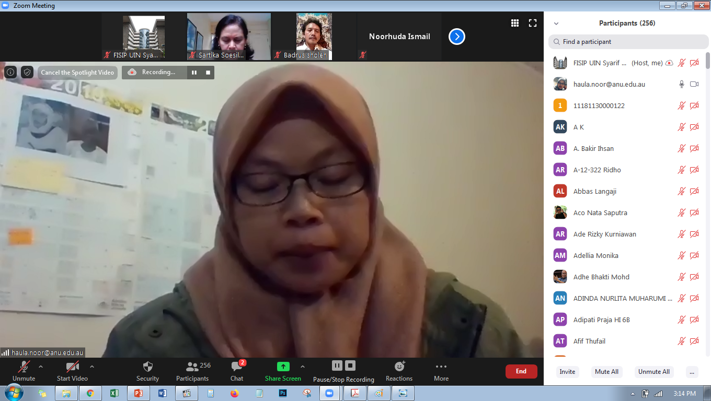Collapse the Participants panel header chevron
Viewport: 711px width, 401px height.
556,23
